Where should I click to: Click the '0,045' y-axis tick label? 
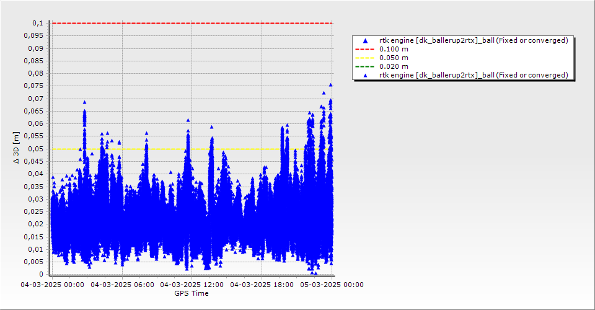coord(33,161)
